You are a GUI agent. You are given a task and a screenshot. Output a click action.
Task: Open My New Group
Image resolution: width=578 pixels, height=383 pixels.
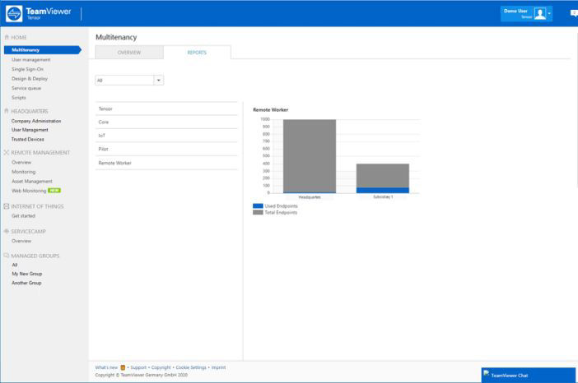point(27,274)
